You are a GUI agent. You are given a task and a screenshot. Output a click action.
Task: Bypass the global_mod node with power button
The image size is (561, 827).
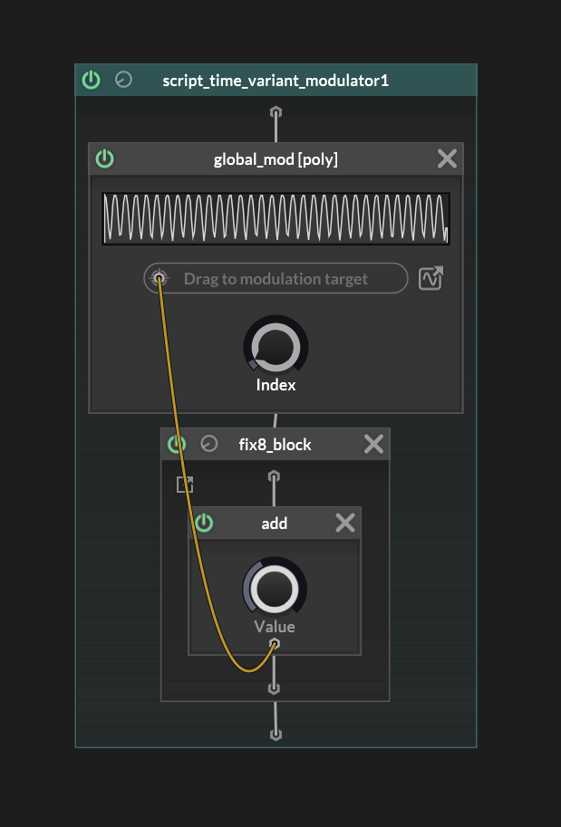pyautogui.click(x=105, y=159)
